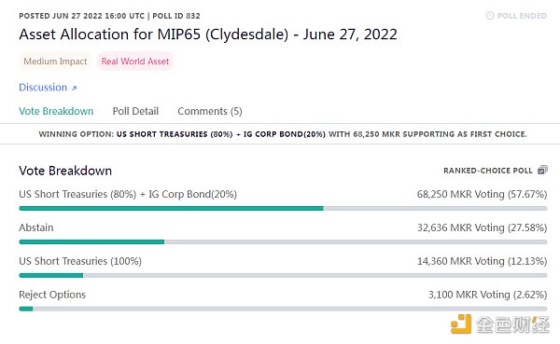Click the Reject Options progress bar
Screen dimensions: 560x344
tap(283, 309)
